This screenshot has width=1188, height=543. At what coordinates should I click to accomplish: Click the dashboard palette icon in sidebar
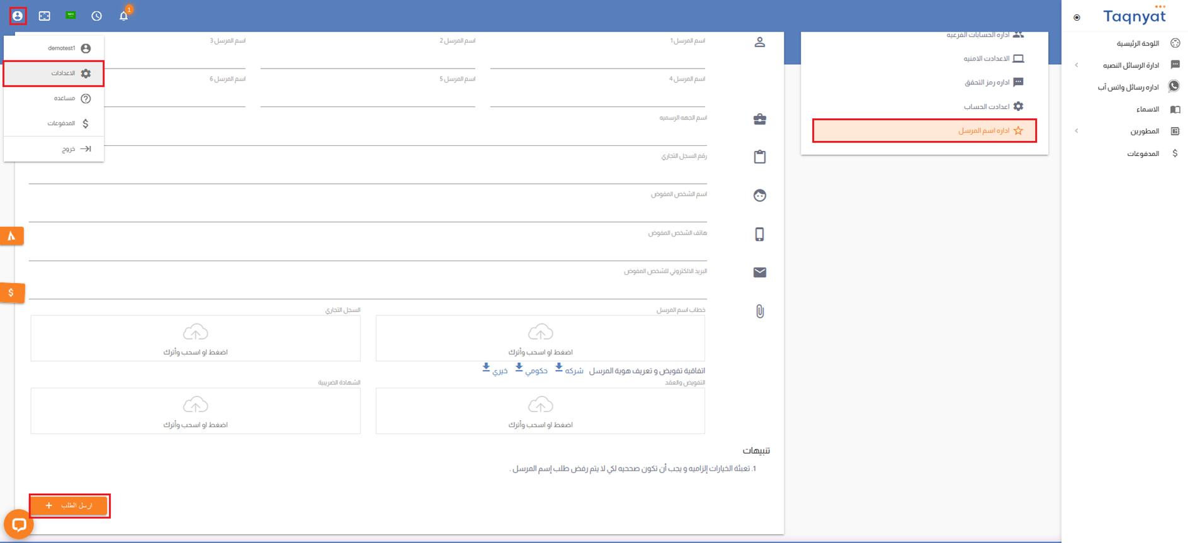pyautogui.click(x=1175, y=43)
